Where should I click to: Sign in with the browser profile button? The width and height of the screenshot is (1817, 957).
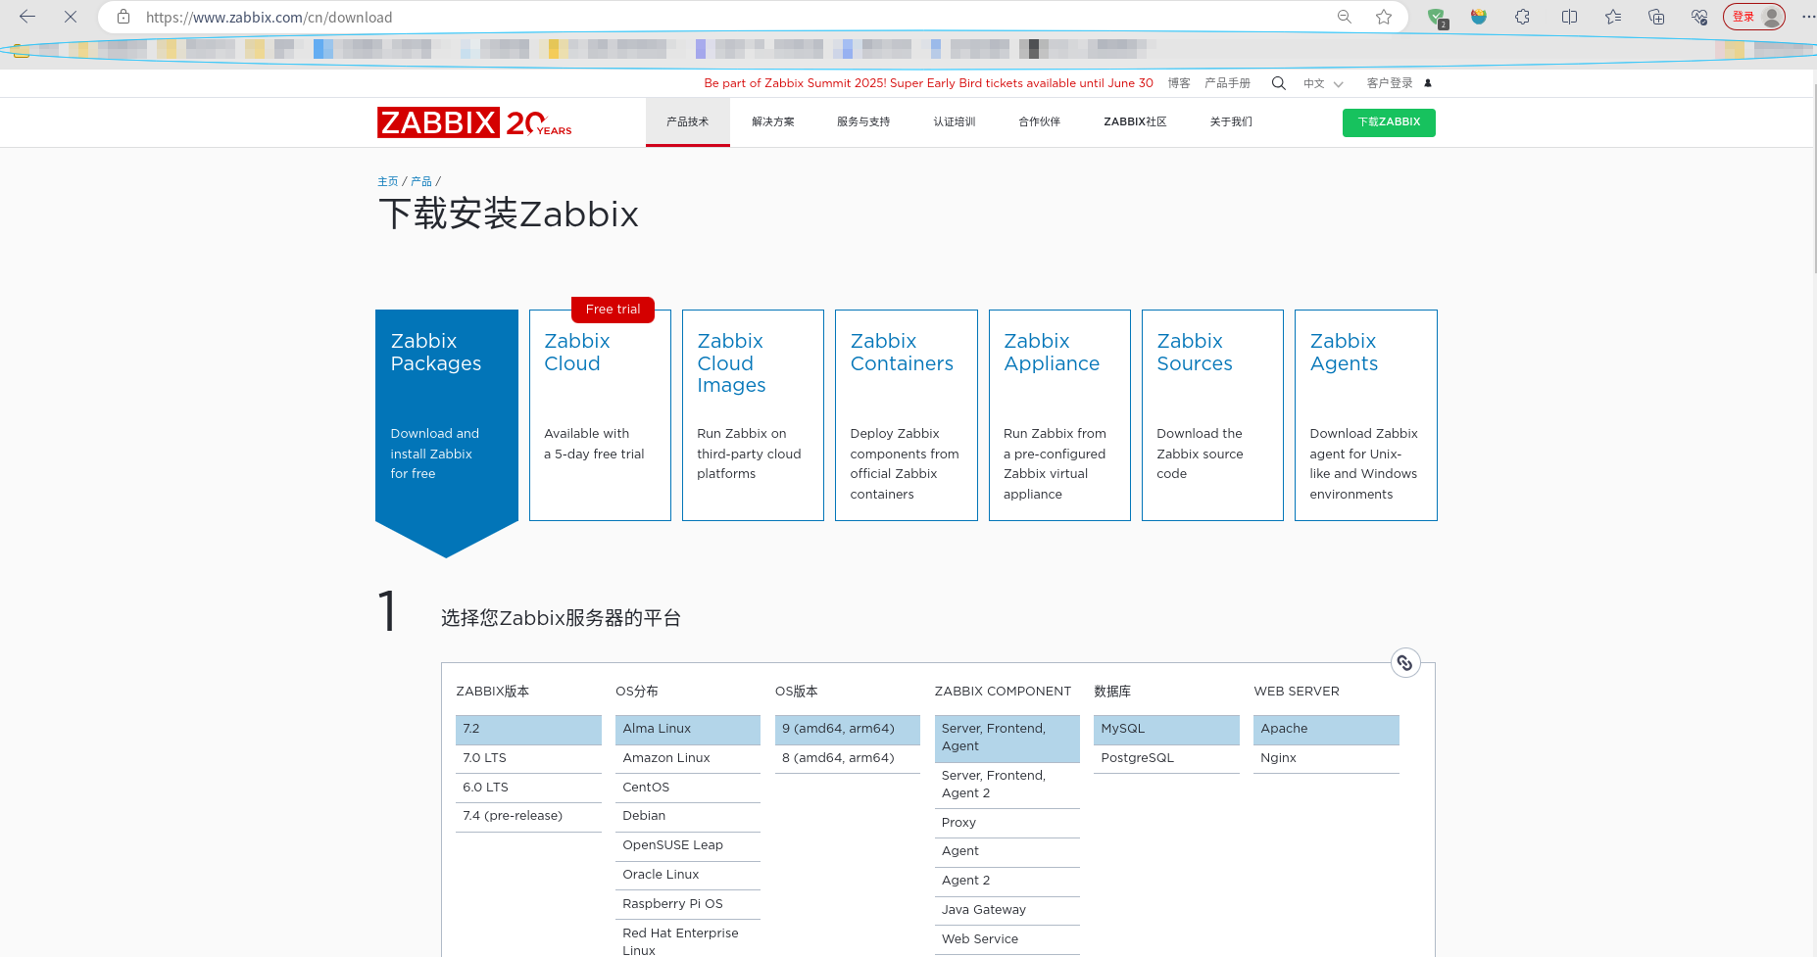[1754, 17]
